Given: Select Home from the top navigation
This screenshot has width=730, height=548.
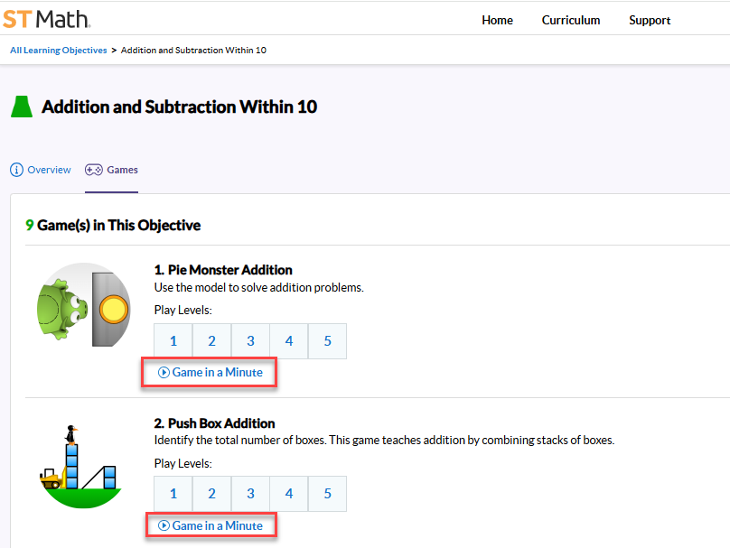Looking at the screenshot, I should tap(497, 20).
